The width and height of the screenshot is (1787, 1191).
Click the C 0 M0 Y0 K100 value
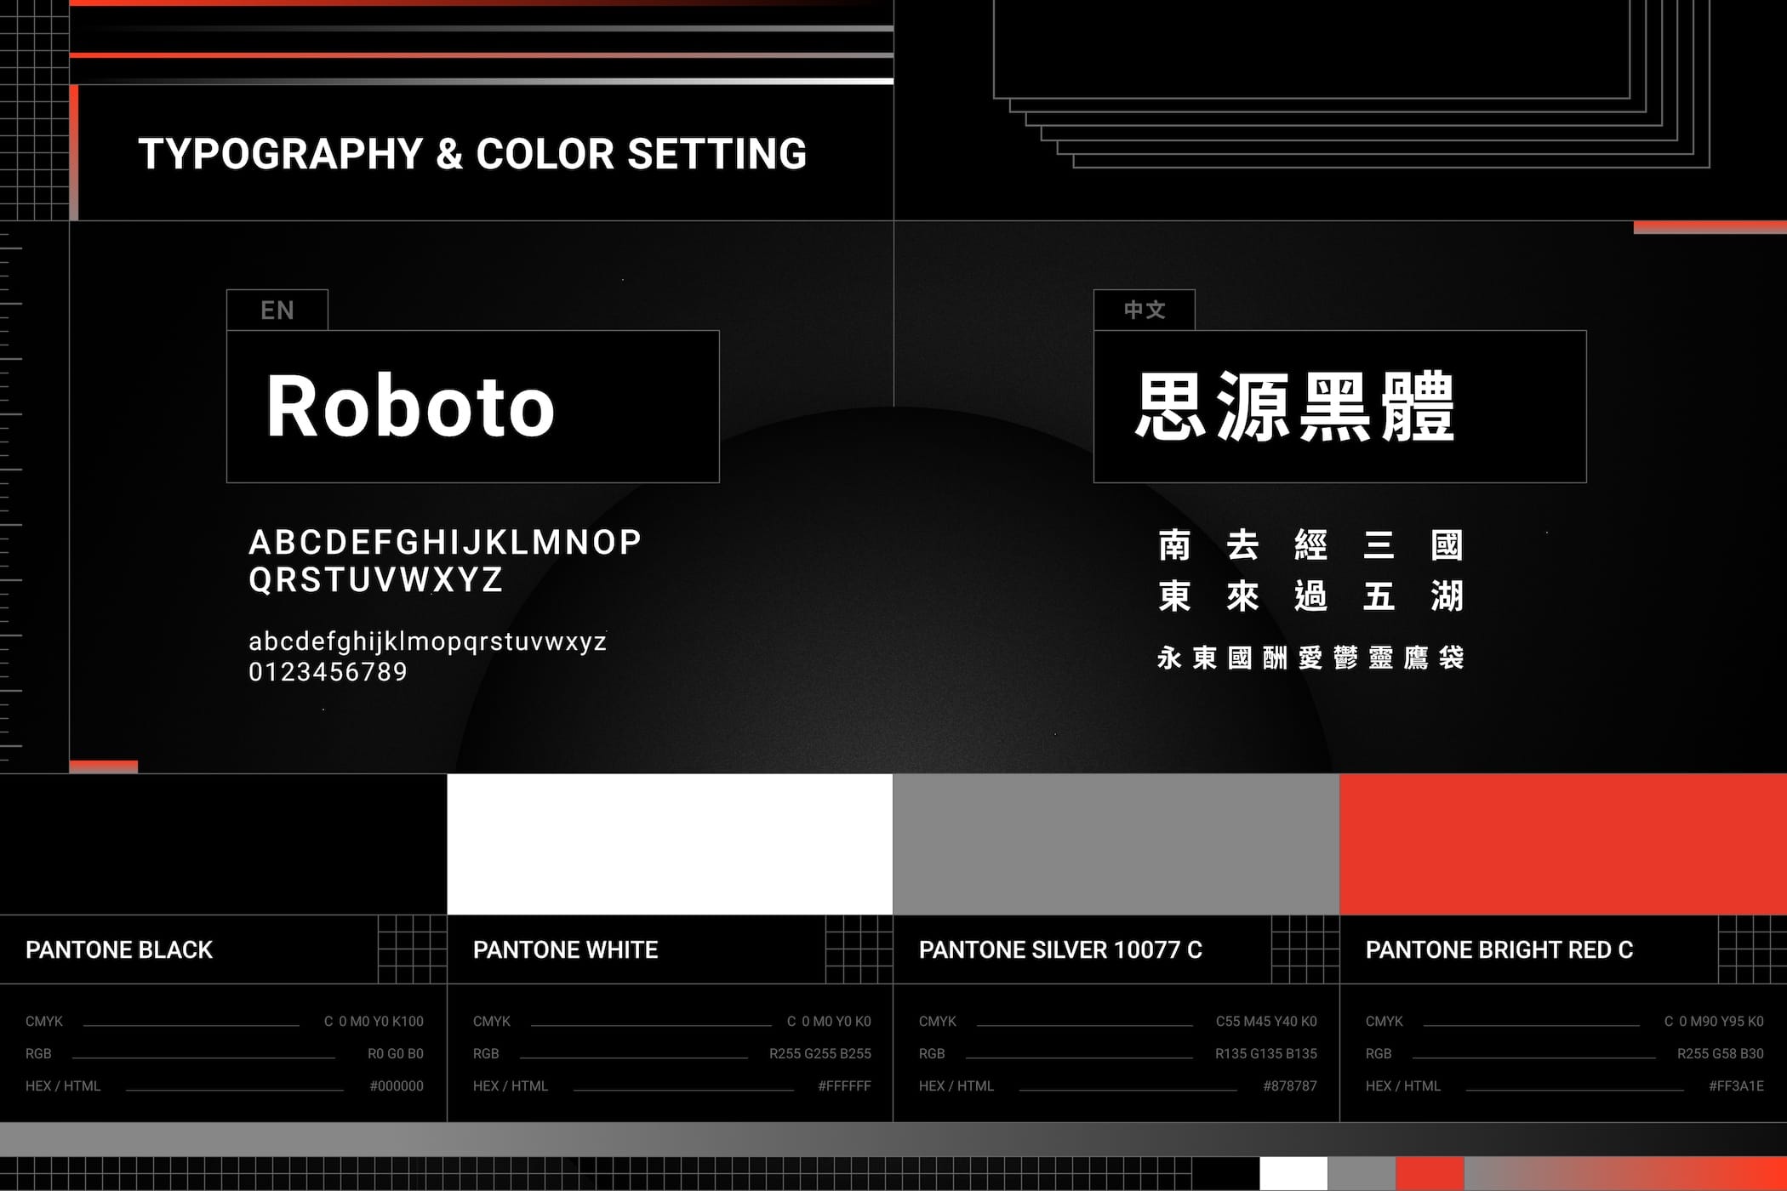pos(374,1021)
